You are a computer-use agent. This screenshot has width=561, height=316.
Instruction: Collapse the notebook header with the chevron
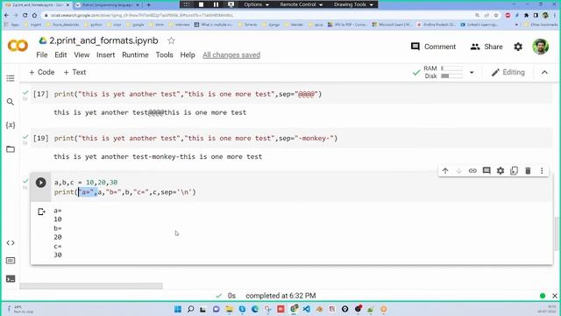point(544,72)
